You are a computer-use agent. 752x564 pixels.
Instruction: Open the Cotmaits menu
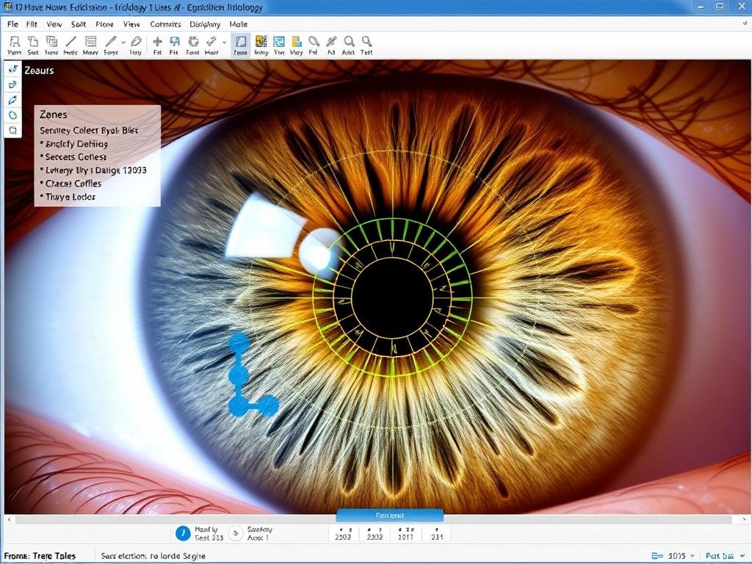point(165,24)
